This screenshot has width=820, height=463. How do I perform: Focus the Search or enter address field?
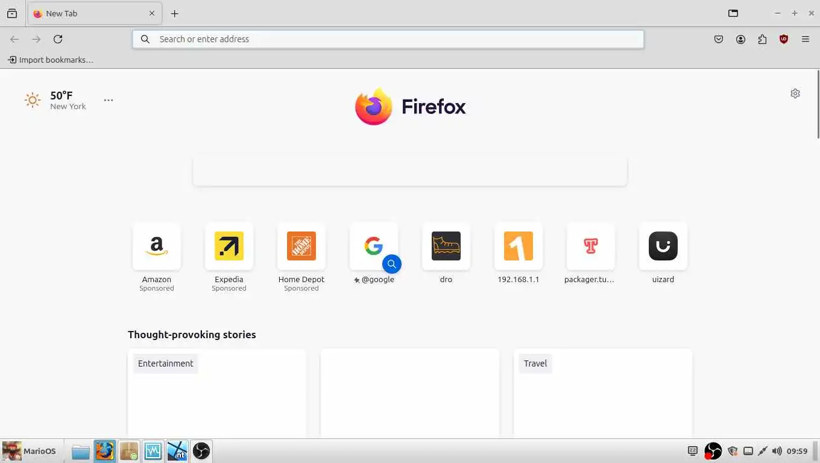(388, 39)
